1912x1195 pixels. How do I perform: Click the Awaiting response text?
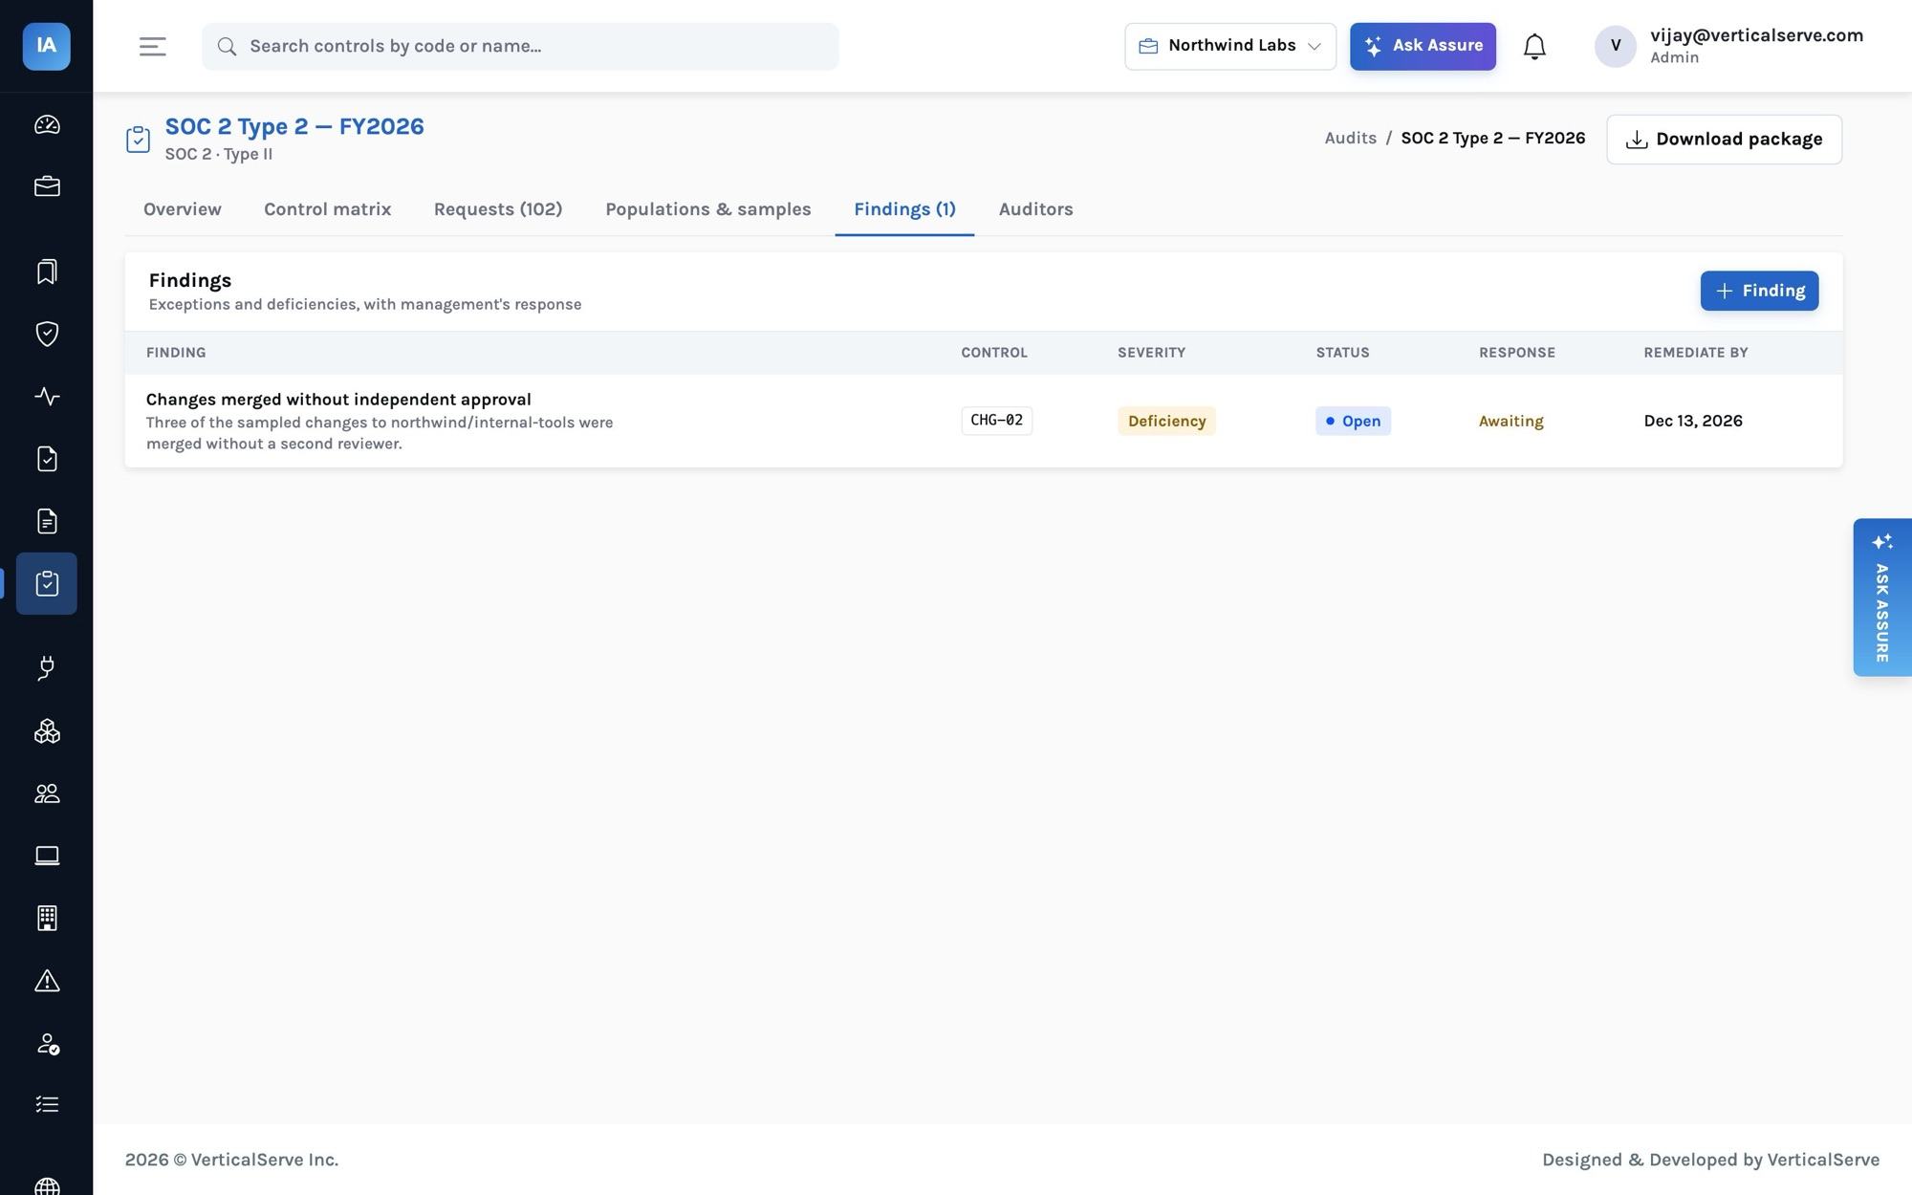(x=1510, y=422)
